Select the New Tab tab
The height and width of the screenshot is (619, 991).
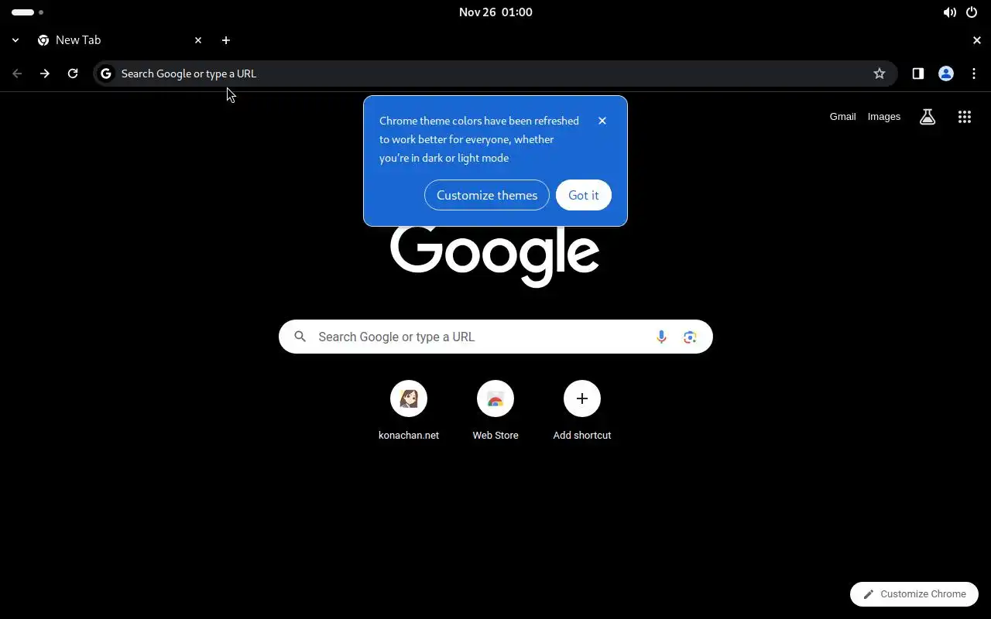click(x=120, y=40)
